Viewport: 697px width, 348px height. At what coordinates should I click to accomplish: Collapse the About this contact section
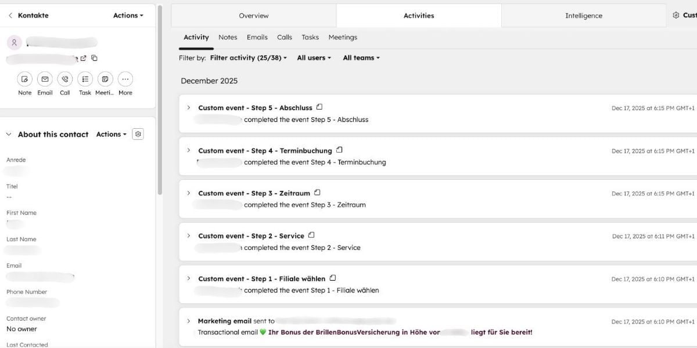(9, 134)
